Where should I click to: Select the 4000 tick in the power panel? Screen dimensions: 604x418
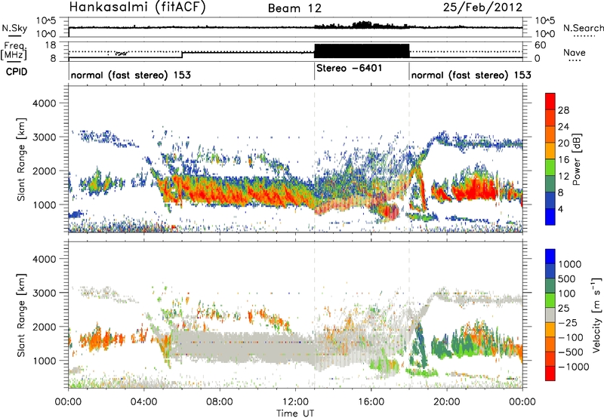click(44, 103)
